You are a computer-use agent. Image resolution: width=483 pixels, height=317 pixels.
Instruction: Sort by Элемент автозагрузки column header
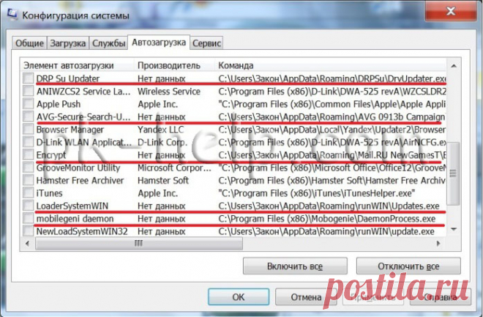(x=78, y=65)
